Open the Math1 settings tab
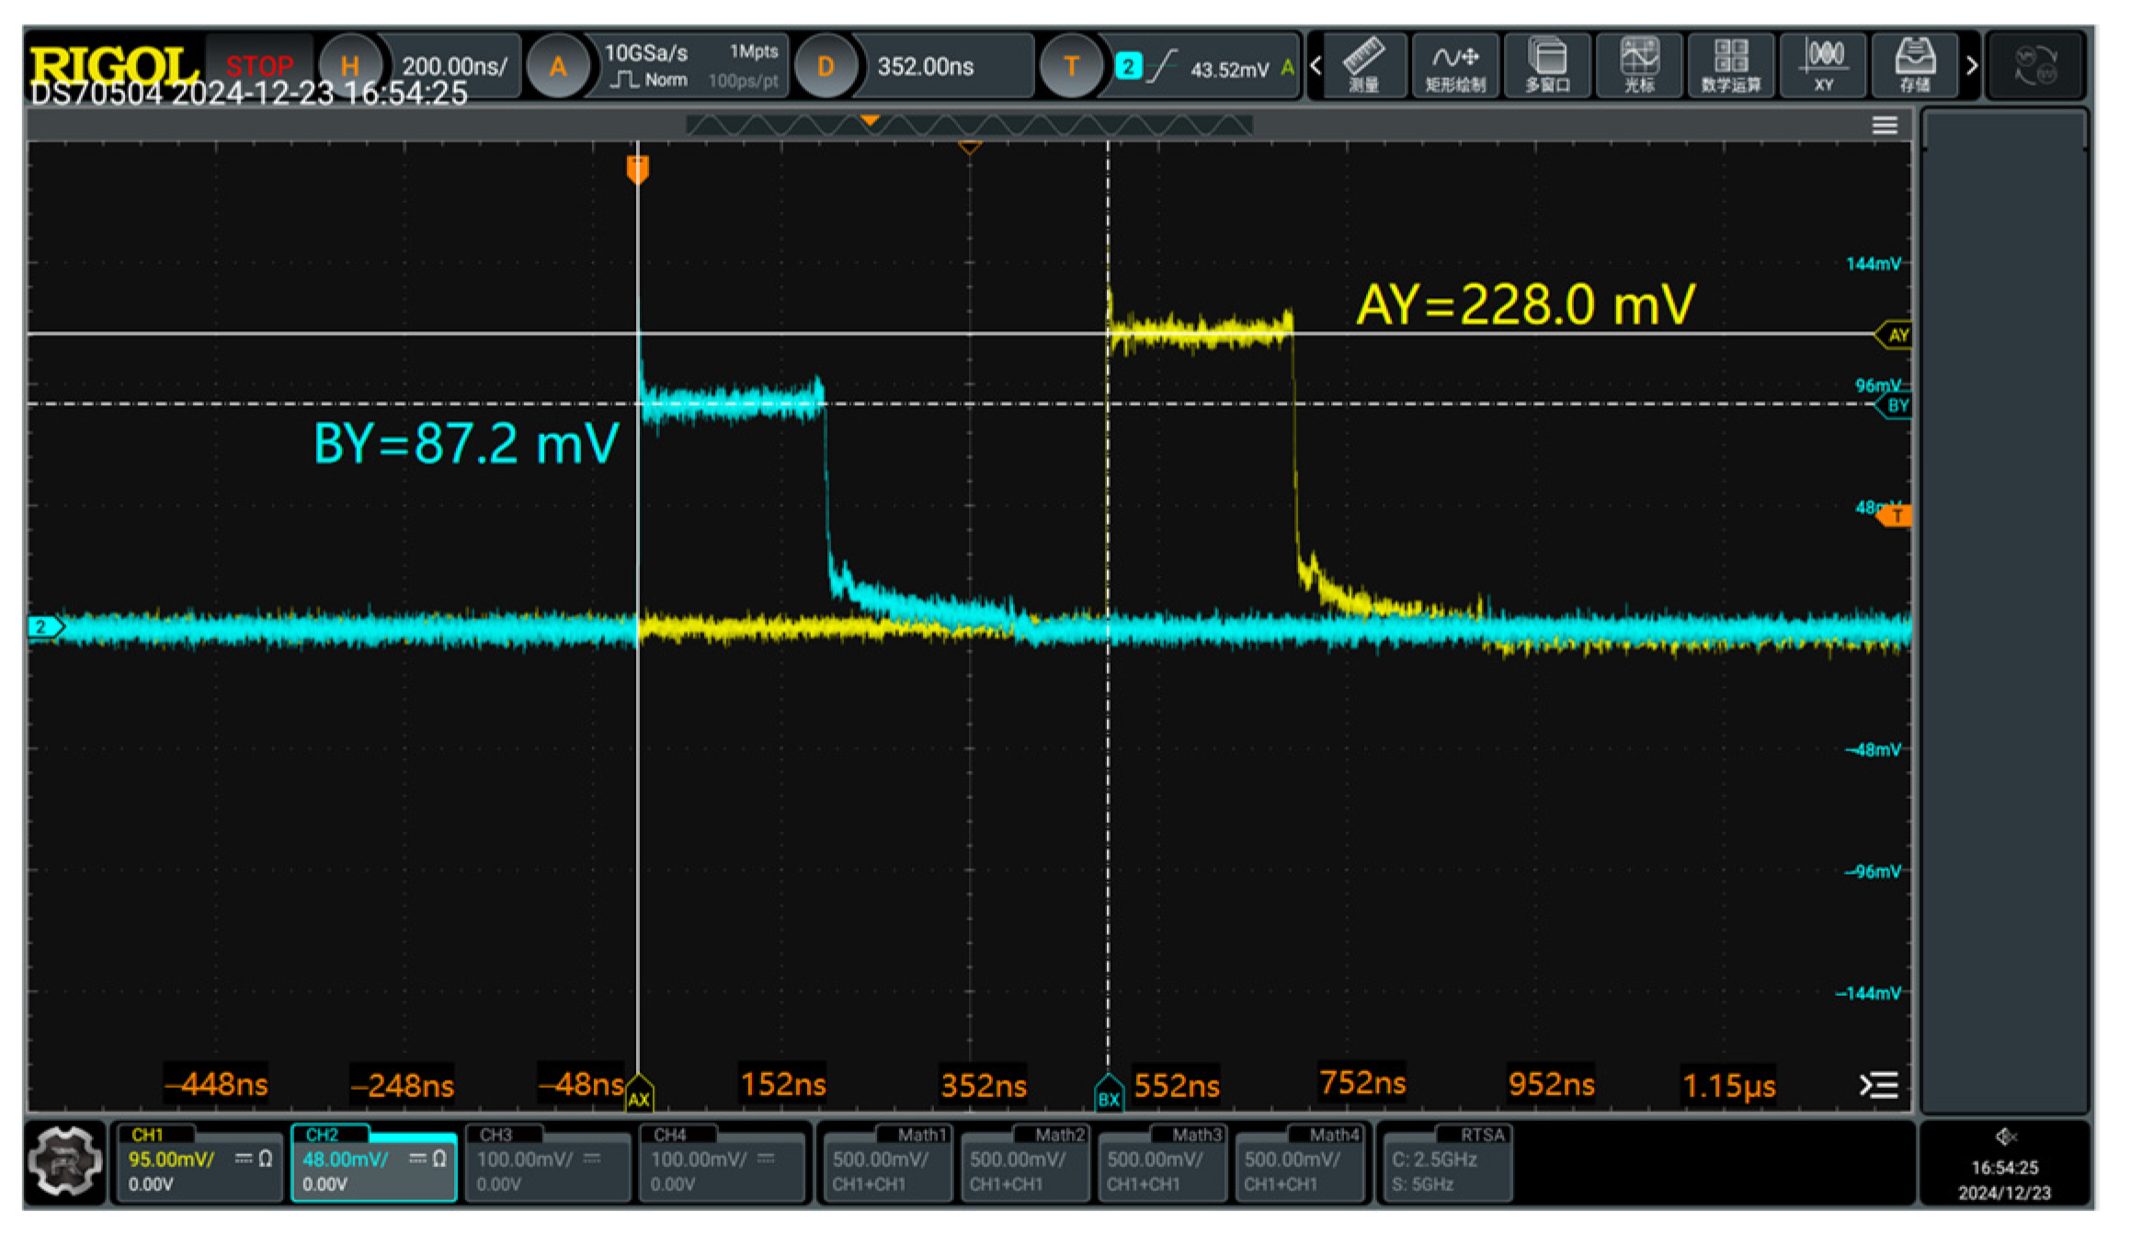The width and height of the screenshot is (2130, 1246). point(921,1136)
